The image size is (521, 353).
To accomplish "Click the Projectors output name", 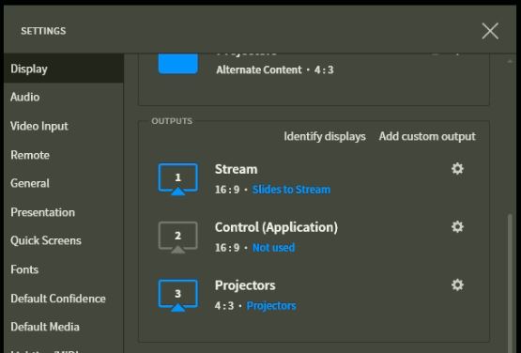I will tap(245, 285).
